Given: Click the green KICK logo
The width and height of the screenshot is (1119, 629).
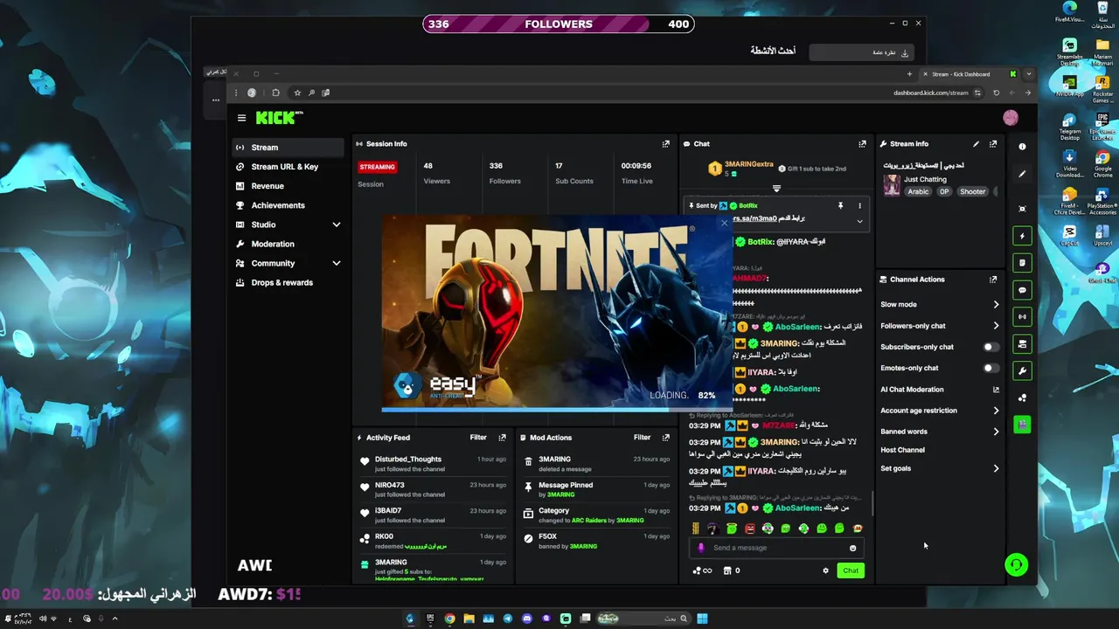Looking at the screenshot, I should pyautogui.click(x=279, y=118).
